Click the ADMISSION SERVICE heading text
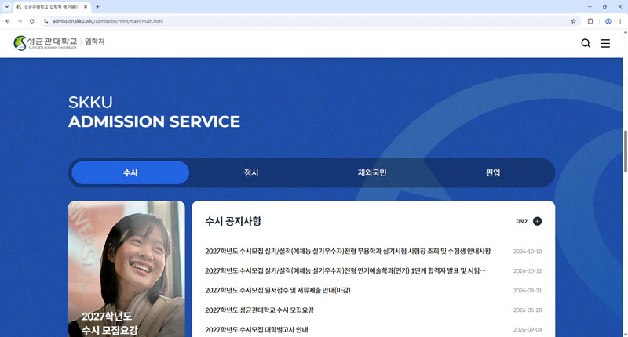628x337 pixels. point(154,121)
